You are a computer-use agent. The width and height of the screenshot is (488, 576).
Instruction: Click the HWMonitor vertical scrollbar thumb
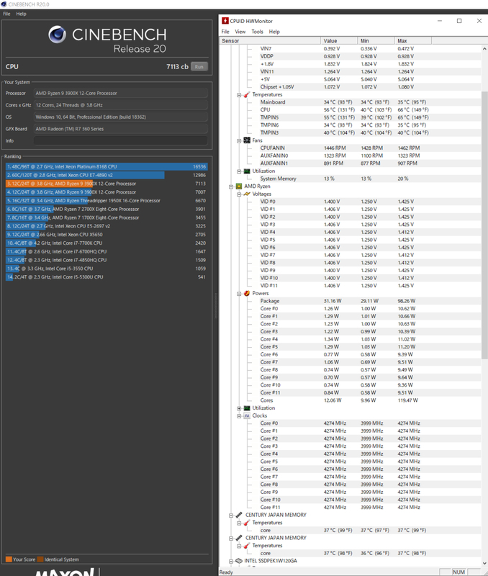click(x=484, y=225)
